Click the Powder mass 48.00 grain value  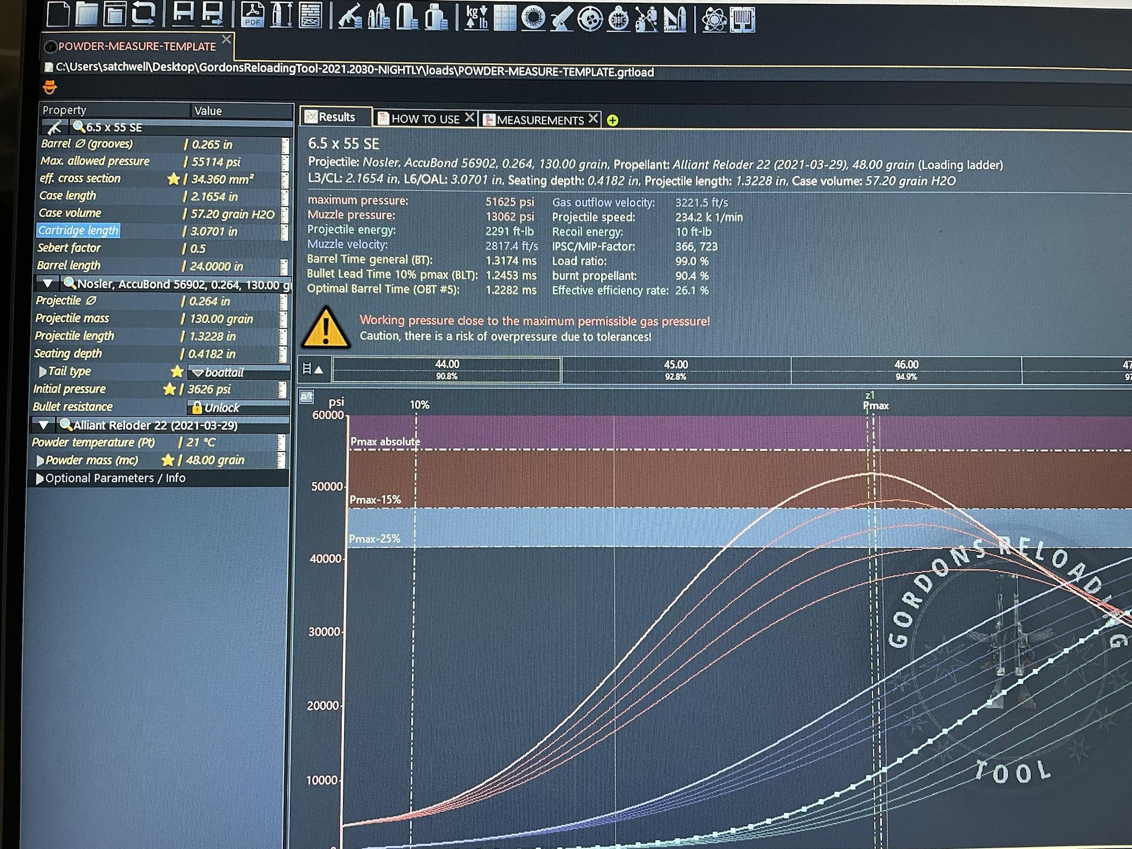(215, 460)
